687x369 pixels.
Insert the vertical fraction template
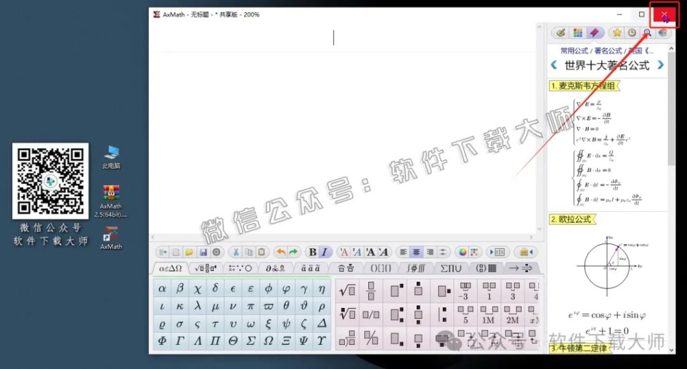371,290
